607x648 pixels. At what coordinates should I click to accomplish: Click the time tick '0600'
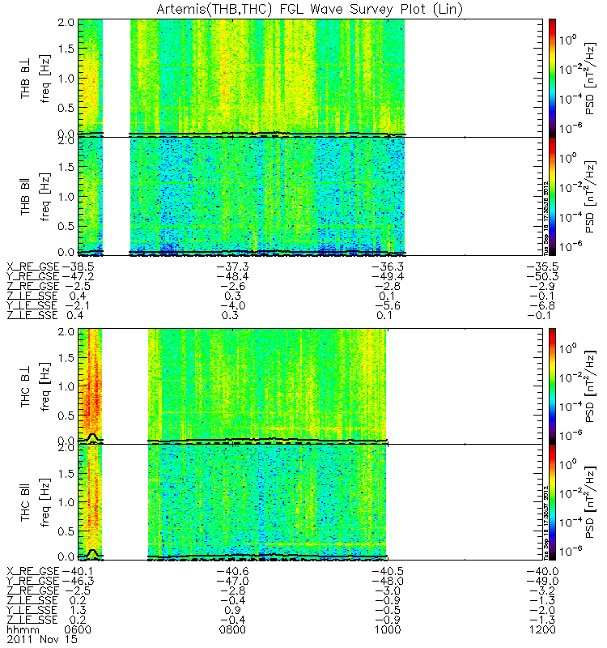click(x=78, y=630)
